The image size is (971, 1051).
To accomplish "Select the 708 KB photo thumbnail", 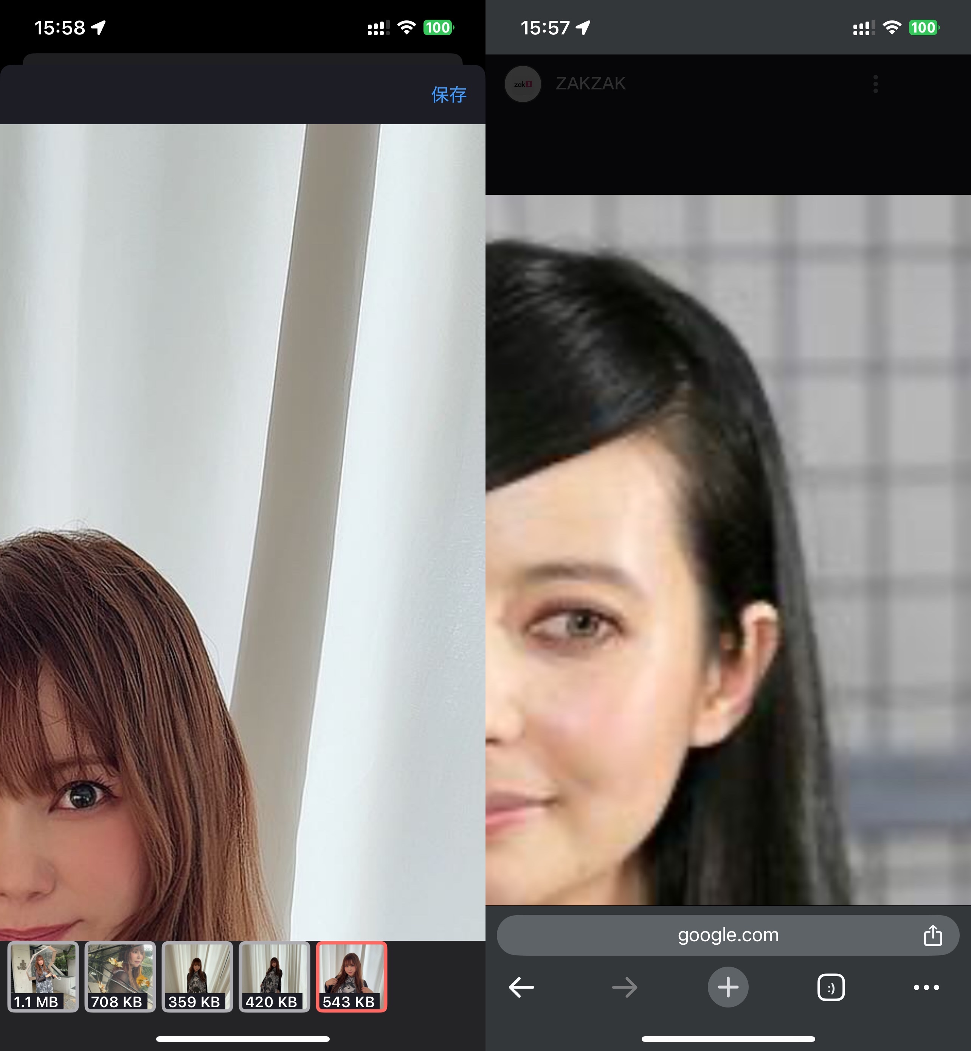I will pos(120,977).
